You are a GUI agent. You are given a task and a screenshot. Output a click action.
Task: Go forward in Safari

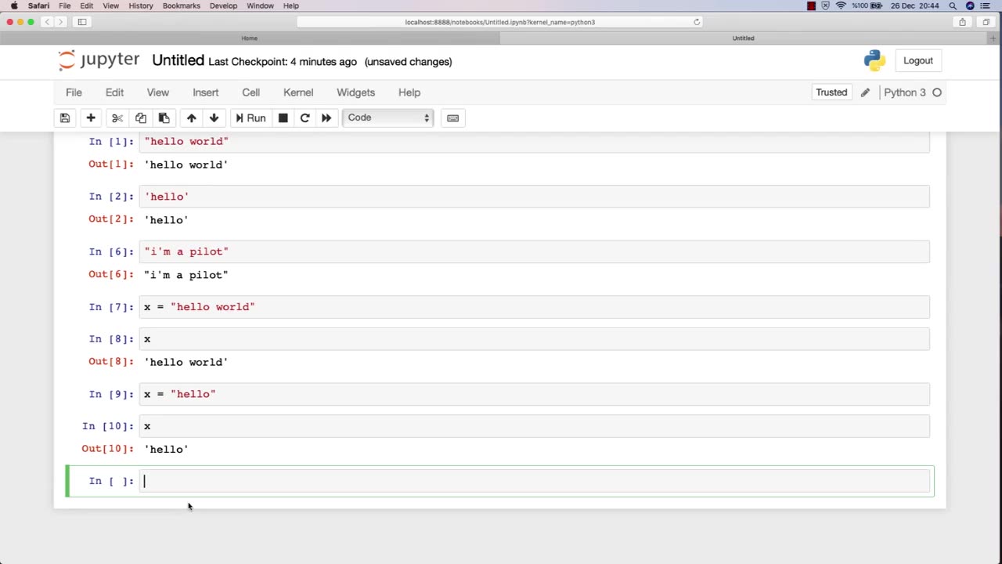point(61,22)
